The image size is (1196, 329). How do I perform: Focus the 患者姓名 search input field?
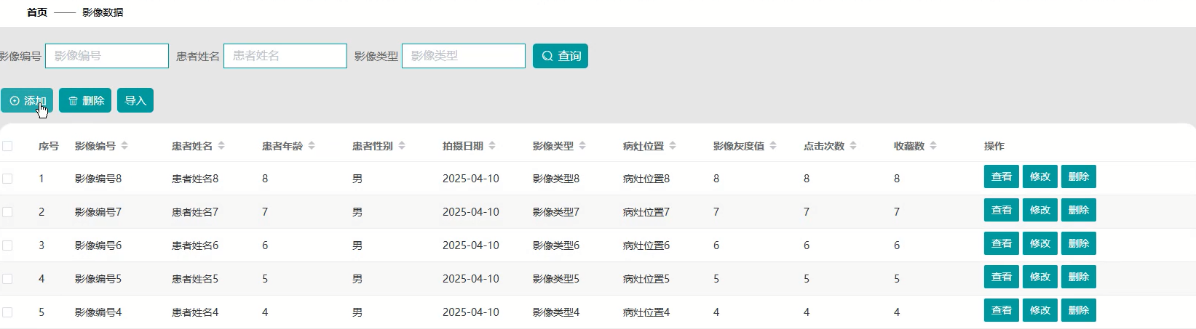click(x=285, y=56)
